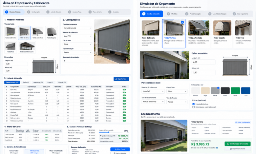Click the Lona PVC row in materials table
Image resolution: width=256 pixels, height=154 pixels.
67,90
